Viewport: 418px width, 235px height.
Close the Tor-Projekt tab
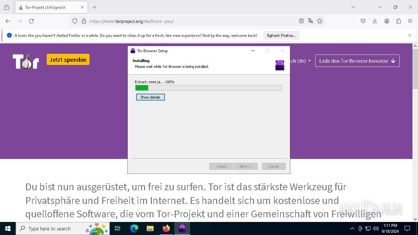coord(82,7)
